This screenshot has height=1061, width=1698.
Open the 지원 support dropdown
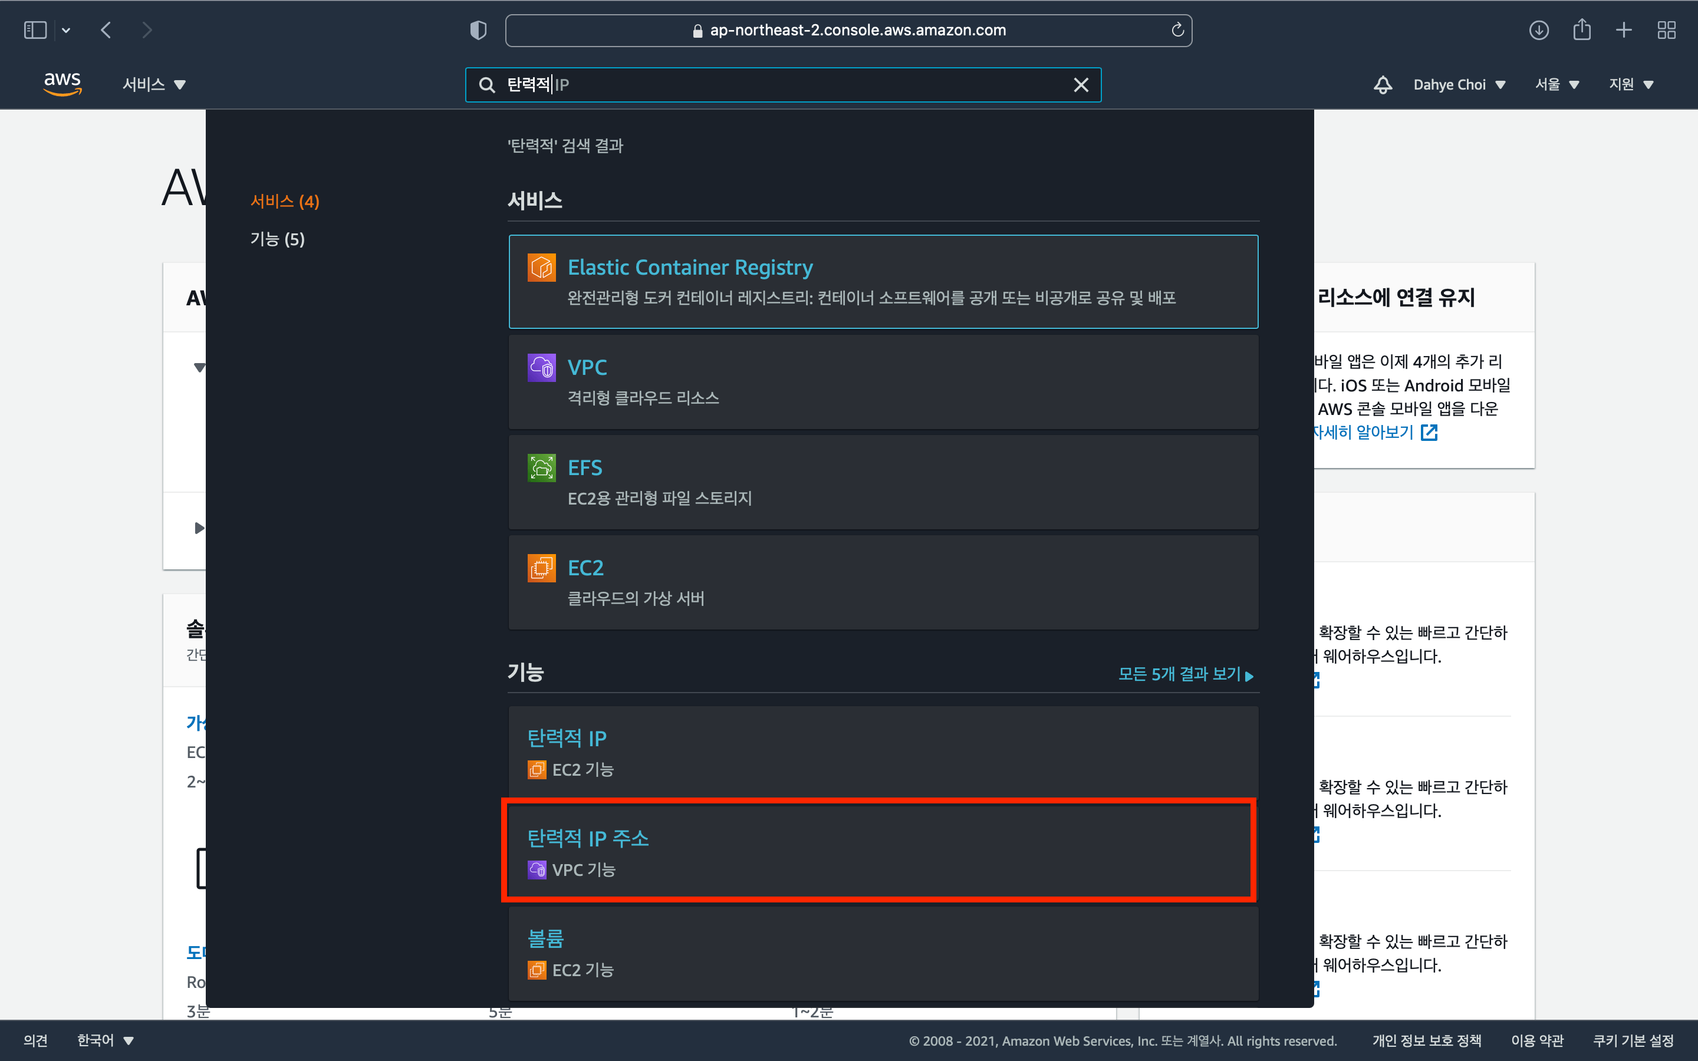(x=1631, y=85)
